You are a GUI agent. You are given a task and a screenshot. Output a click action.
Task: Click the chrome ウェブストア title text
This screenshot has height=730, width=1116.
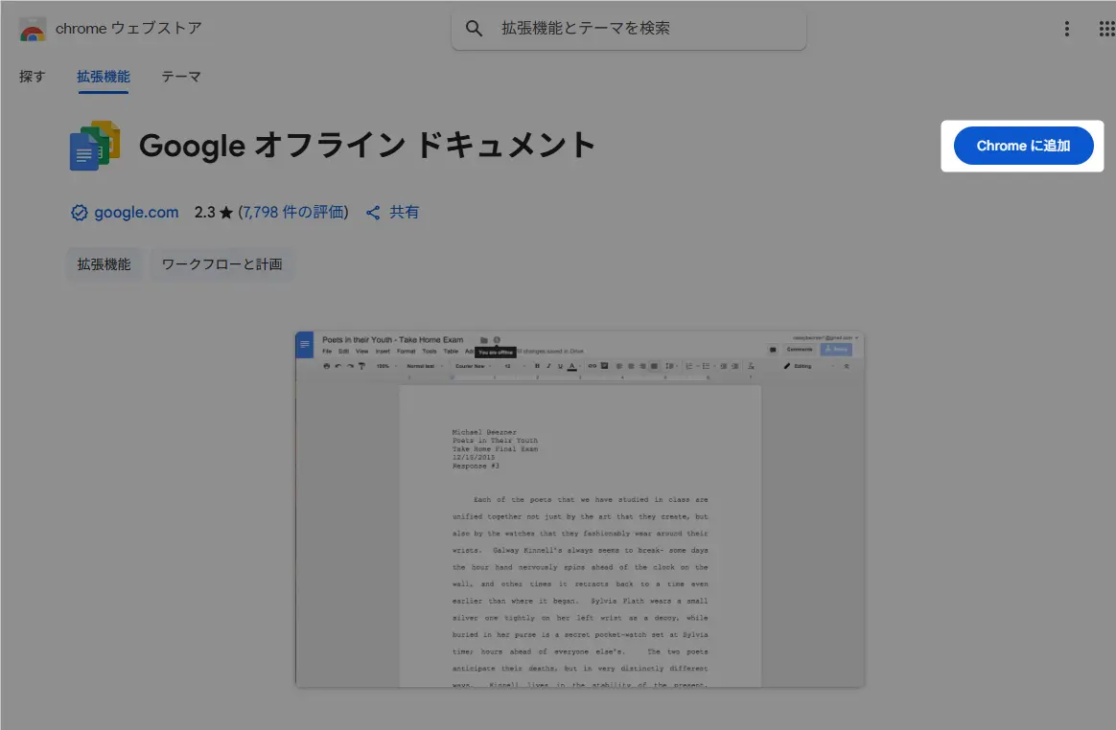[x=128, y=29]
